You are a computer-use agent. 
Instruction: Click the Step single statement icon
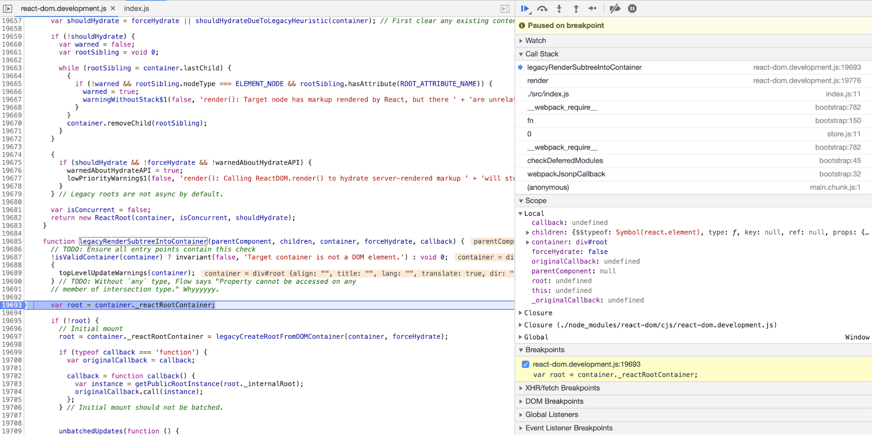tap(593, 8)
